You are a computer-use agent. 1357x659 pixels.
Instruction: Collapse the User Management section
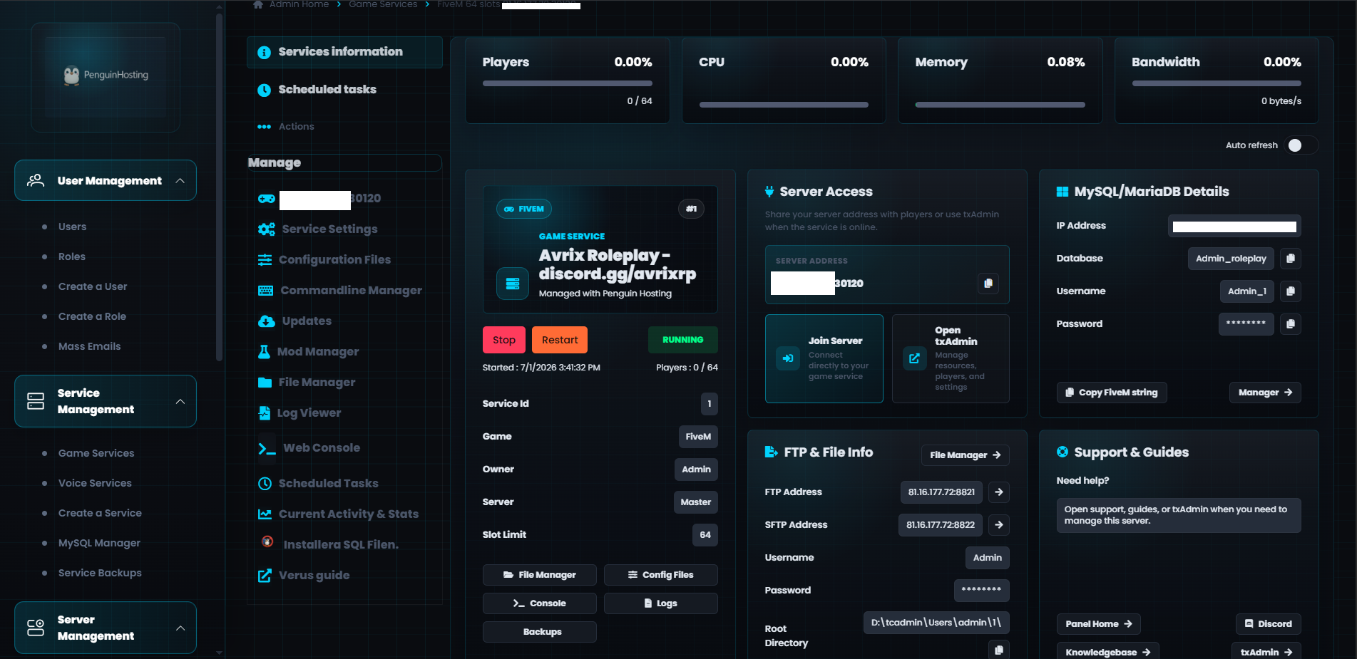point(106,180)
